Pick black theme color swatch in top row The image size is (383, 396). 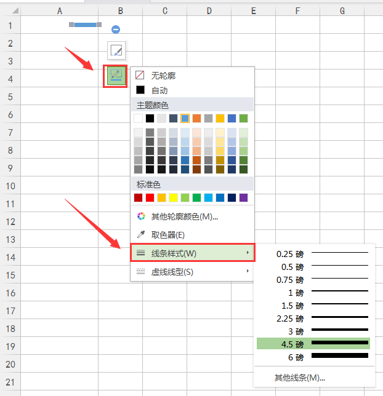150,119
